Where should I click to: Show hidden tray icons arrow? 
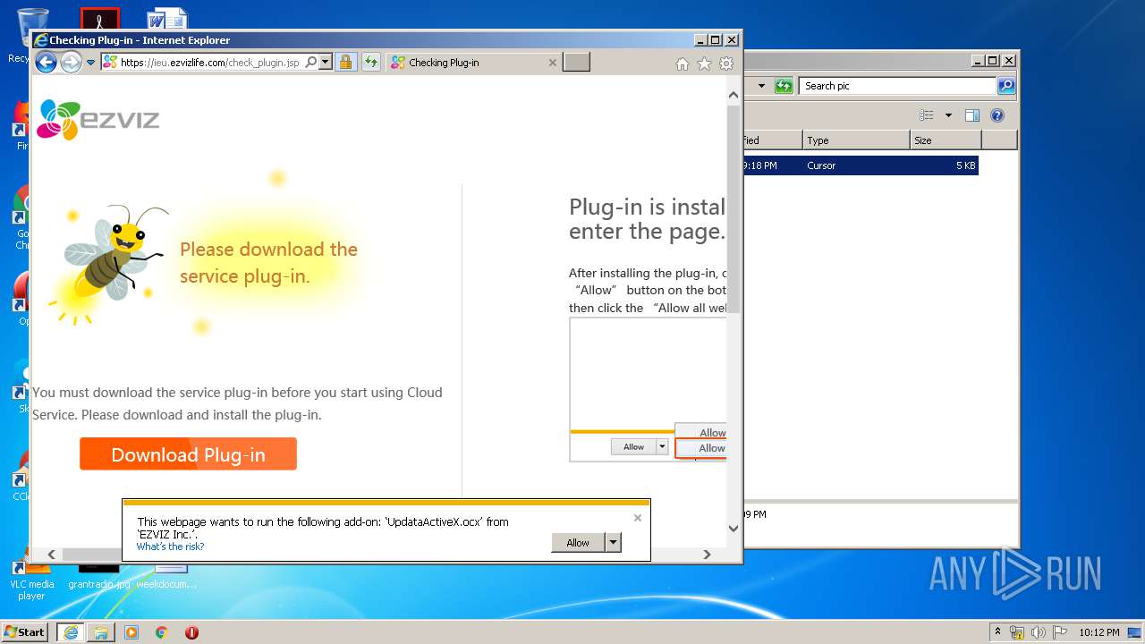click(x=997, y=632)
